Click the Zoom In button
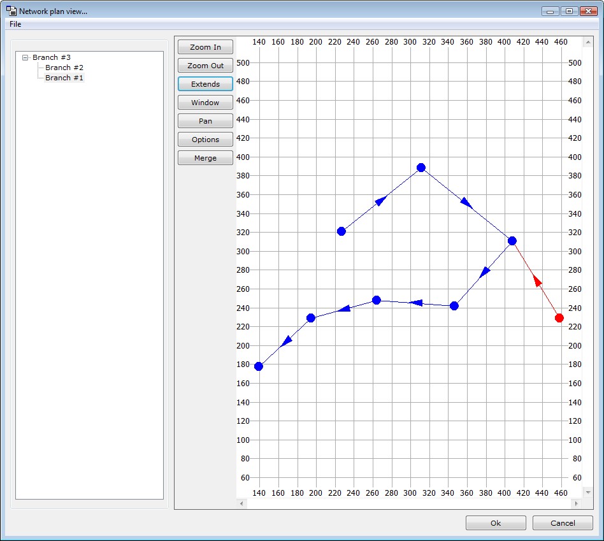The image size is (604, 541). [x=205, y=47]
